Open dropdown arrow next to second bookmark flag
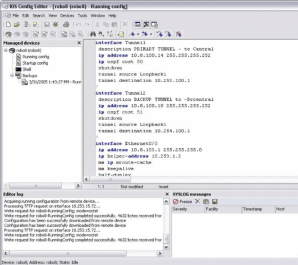This screenshot has width=298, height=265. [x=151, y=34]
